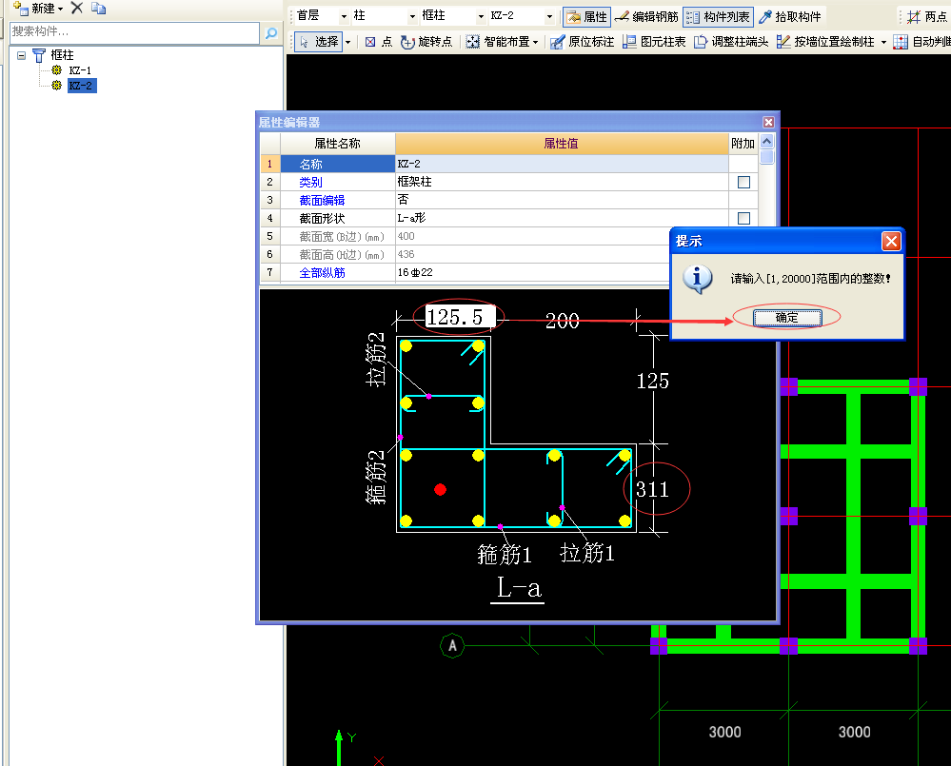Image resolution: width=951 pixels, height=766 pixels.
Task: Click the L-a形 section shape value
Action: pyautogui.click(x=562, y=218)
